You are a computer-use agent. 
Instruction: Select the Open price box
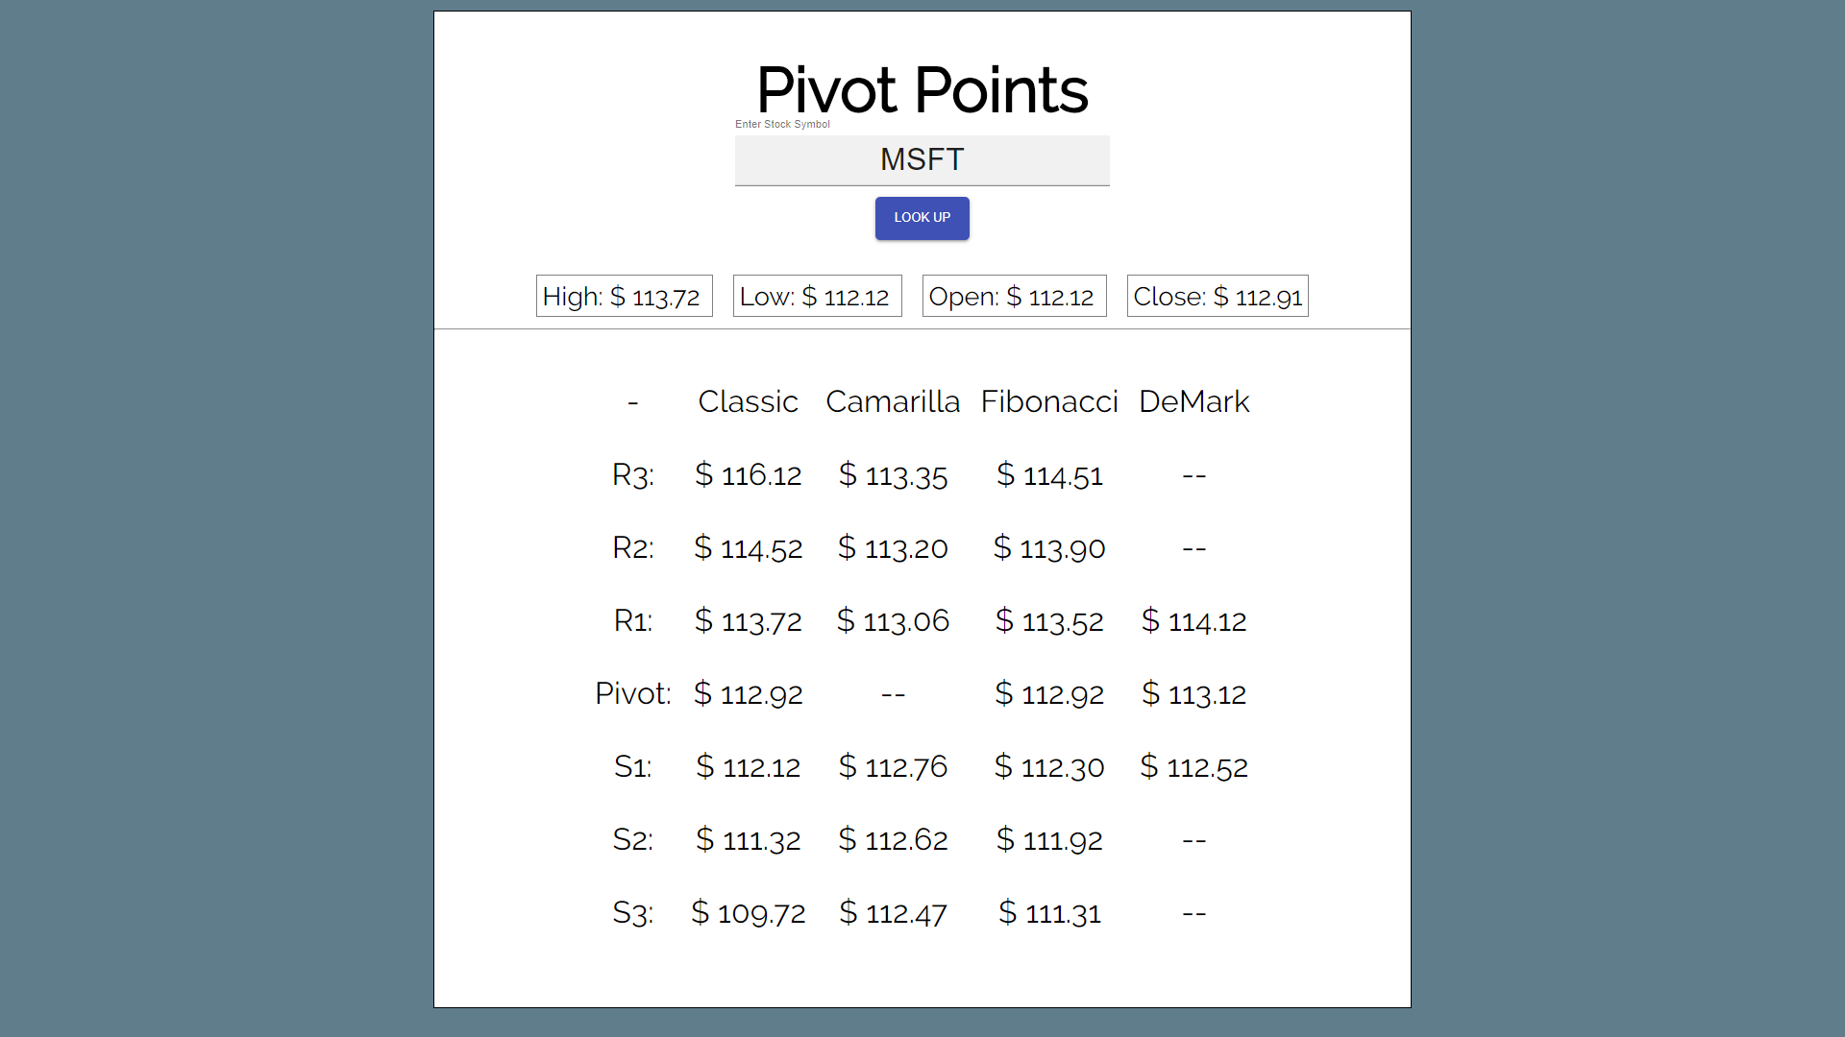1014,297
